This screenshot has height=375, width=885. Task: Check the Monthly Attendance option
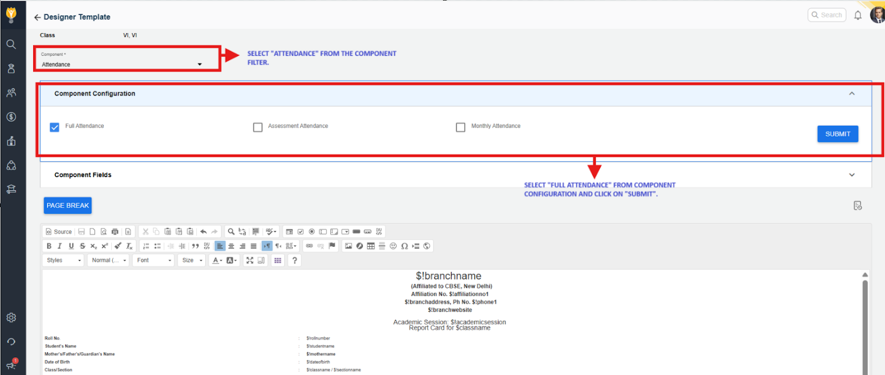461,128
